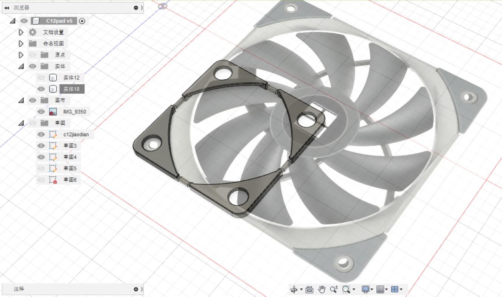
Task: Click the 注释 comments panel title
Action: coord(19,289)
